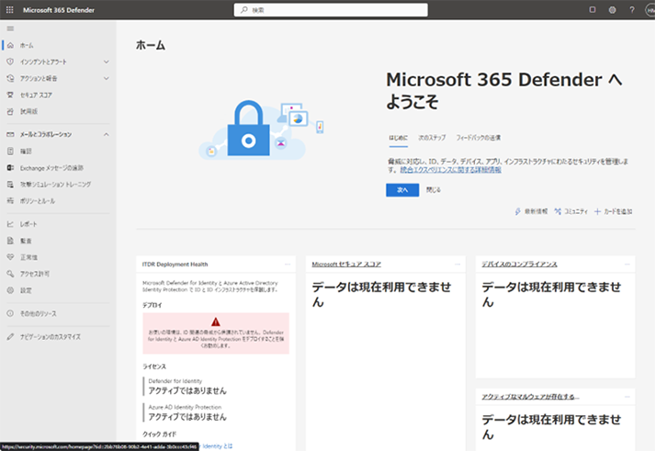Switch to the 次のステップ tab
Image resolution: width=655 pixels, height=451 pixels.
coord(432,138)
